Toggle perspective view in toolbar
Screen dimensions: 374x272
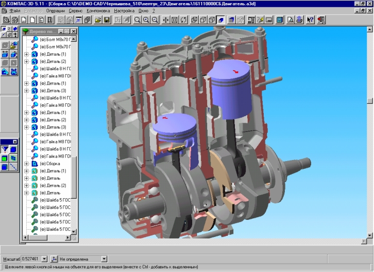(x=231, y=20)
